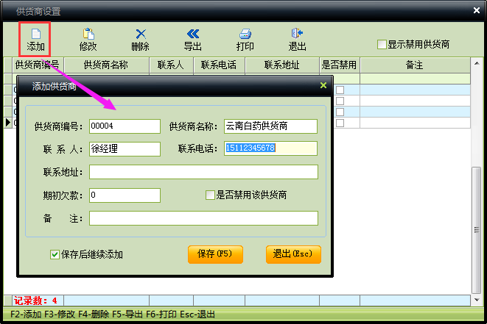487x324 pixels.
Task: Click scrollbar up arrow of the table
Action: click(x=477, y=63)
